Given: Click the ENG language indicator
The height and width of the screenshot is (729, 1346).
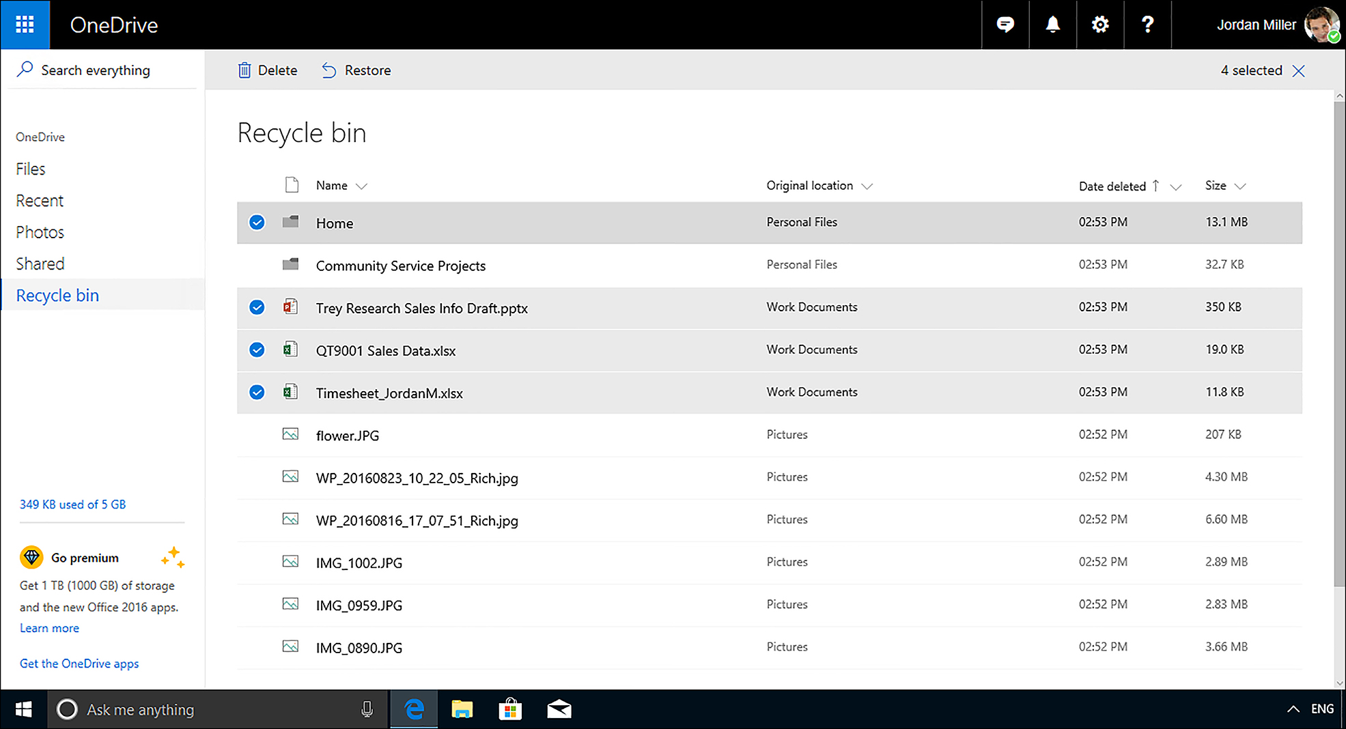Looking at the screenshot, I should [x=1322, y=709].
